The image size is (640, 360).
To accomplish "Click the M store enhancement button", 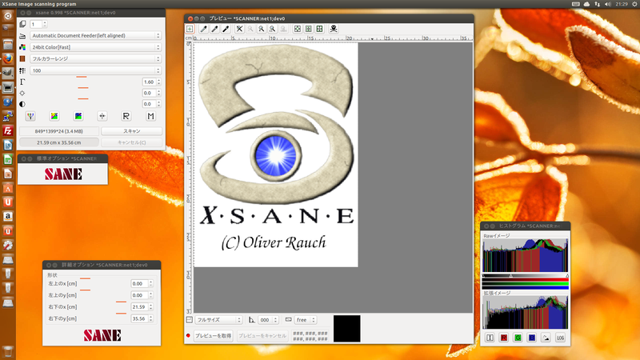I will coord(150,116).
